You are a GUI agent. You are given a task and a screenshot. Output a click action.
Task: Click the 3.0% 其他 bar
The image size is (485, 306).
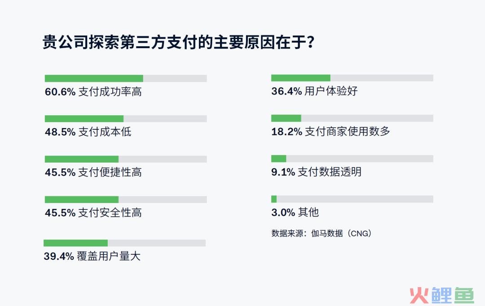(352, 199)
